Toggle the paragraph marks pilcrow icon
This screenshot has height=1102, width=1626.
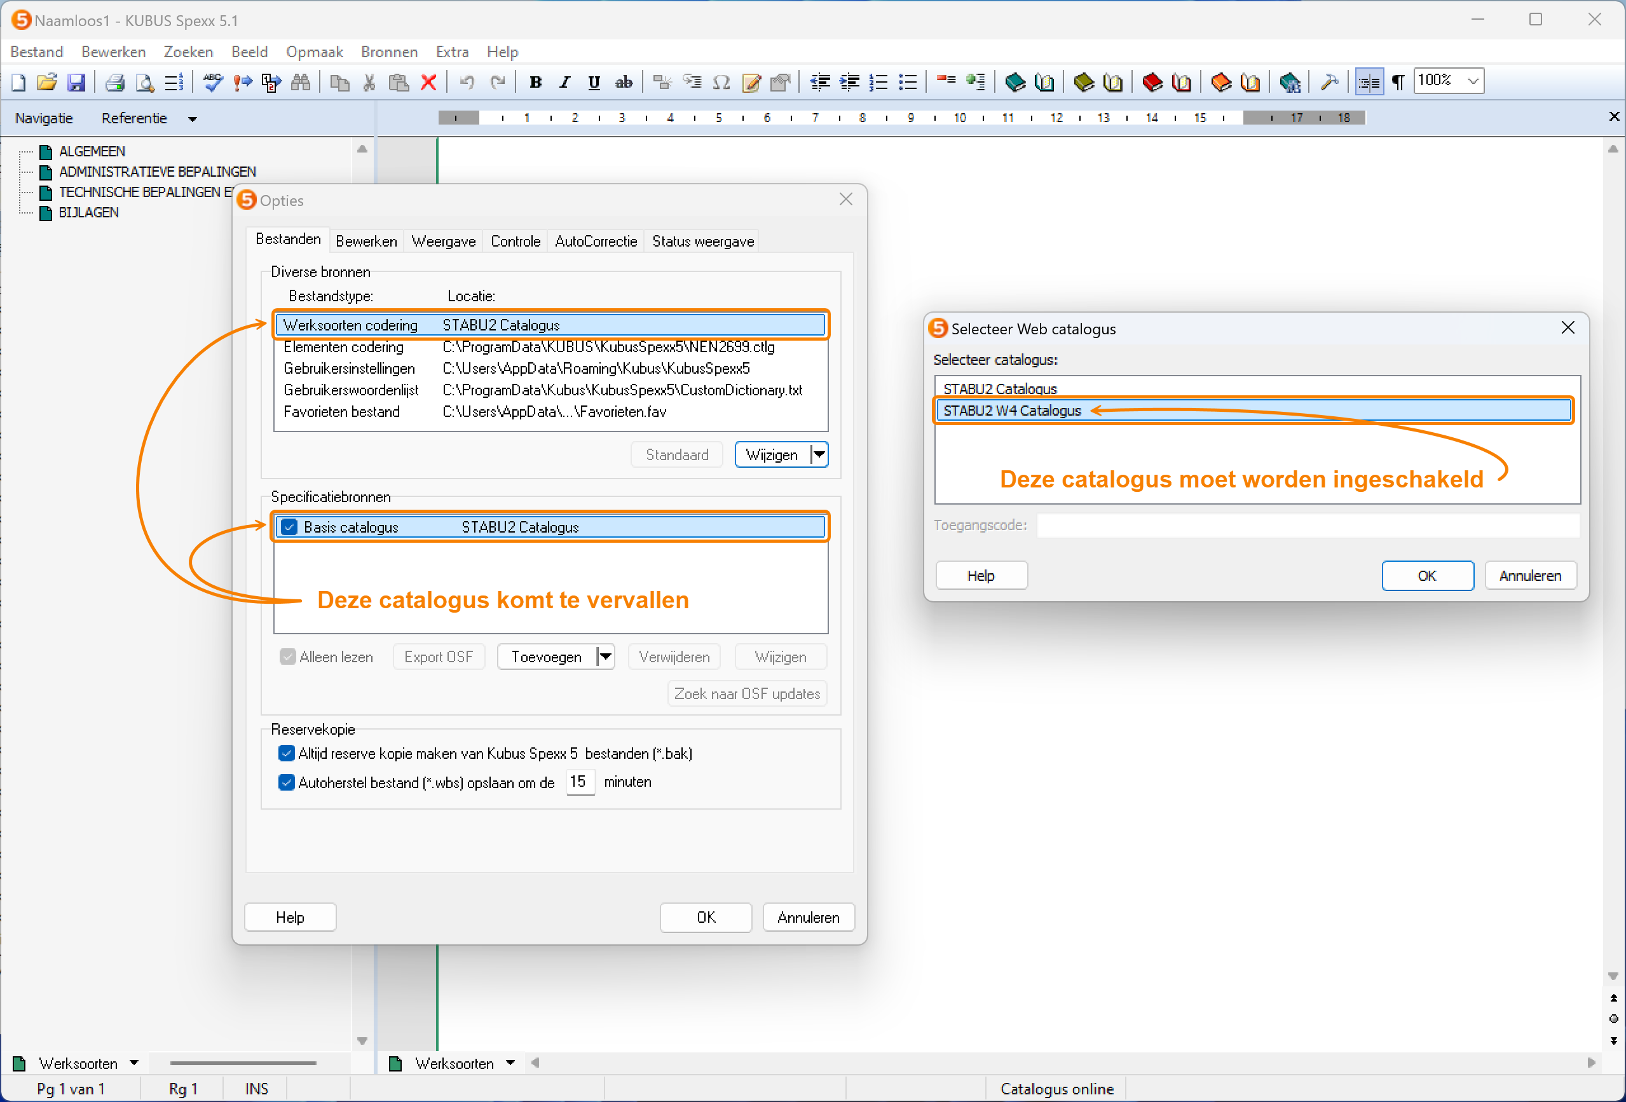(x=1398, y=83)
